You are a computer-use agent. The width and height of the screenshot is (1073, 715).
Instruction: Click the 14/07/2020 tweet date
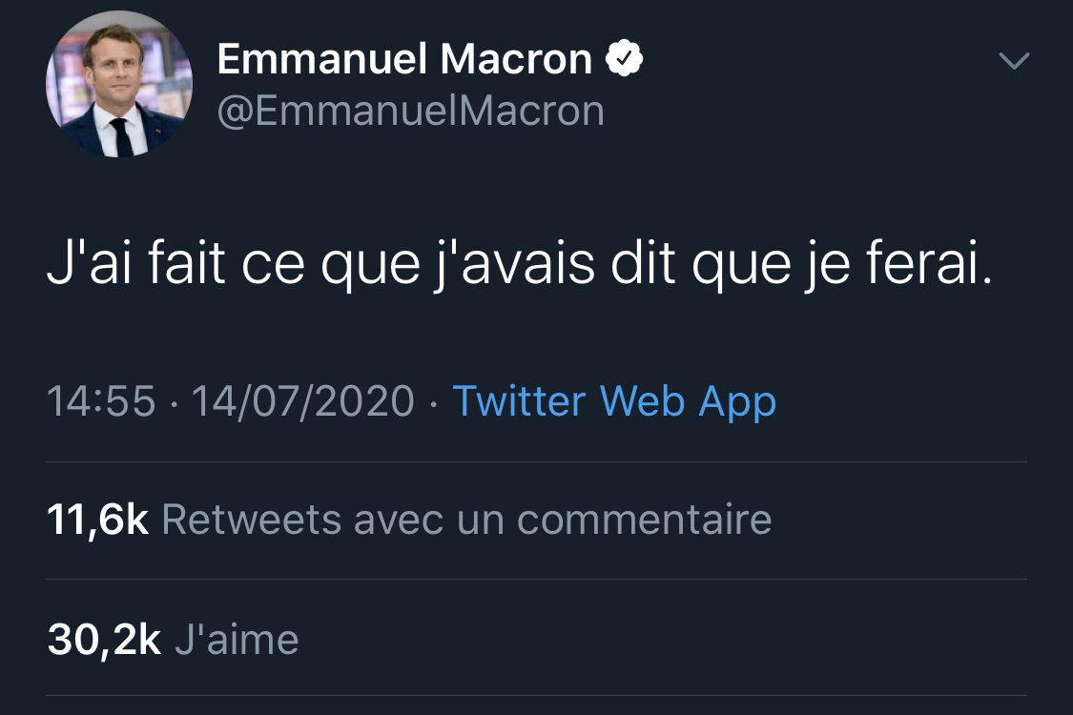click(303, 401)
